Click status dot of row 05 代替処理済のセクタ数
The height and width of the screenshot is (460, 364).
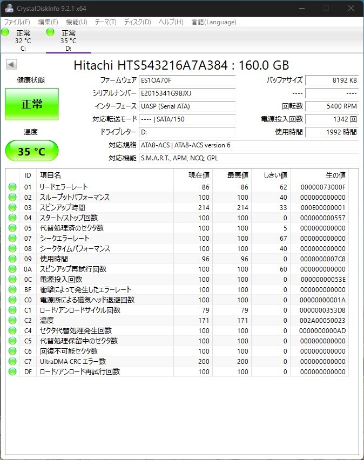(12, 228)
